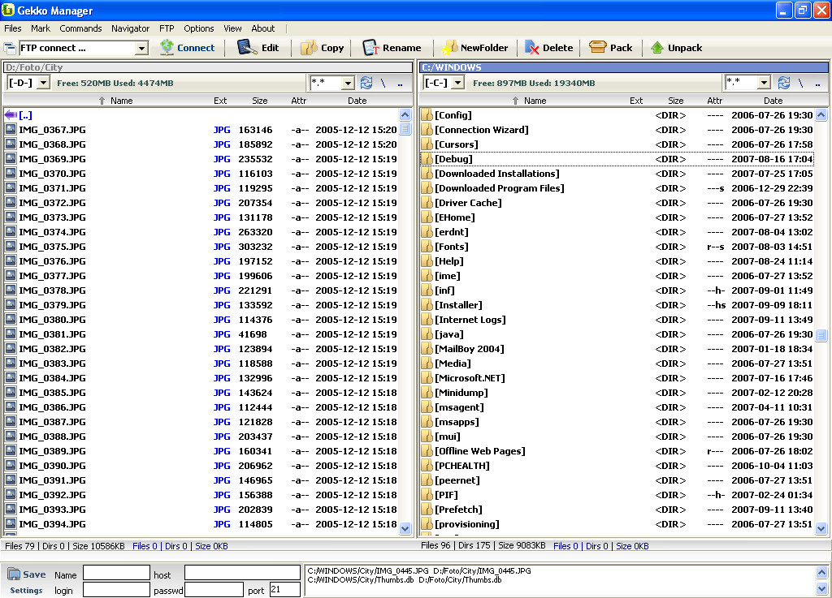Refresh the right panel file list
Image resolution: width=832 pixels, height=598 pixels.
pyautogui.click(x=783, y=83)
